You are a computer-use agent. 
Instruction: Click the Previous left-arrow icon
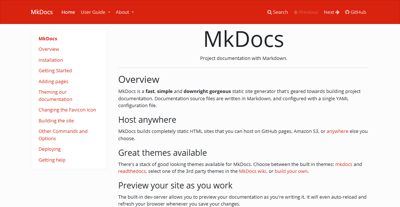tap(296, 12)
